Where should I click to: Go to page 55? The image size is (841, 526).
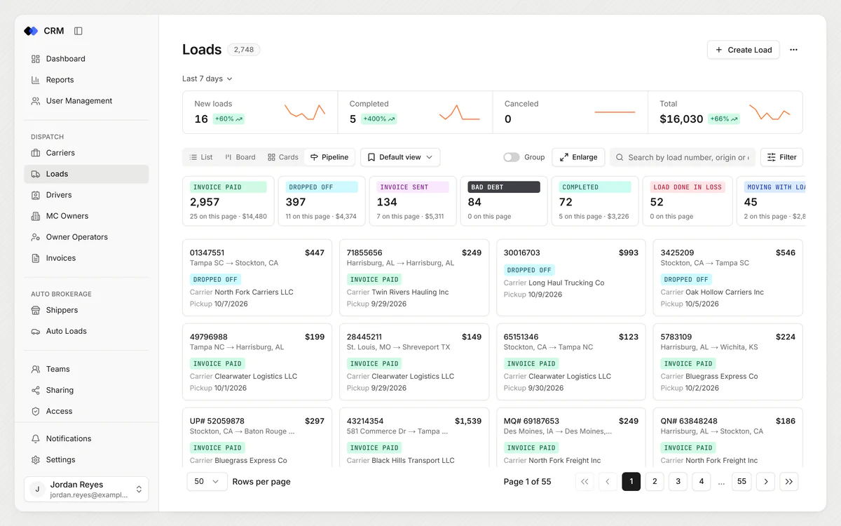741,482
